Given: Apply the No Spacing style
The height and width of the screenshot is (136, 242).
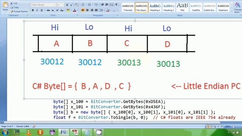Looking at the screenshot, I should [x=141, y=7].
